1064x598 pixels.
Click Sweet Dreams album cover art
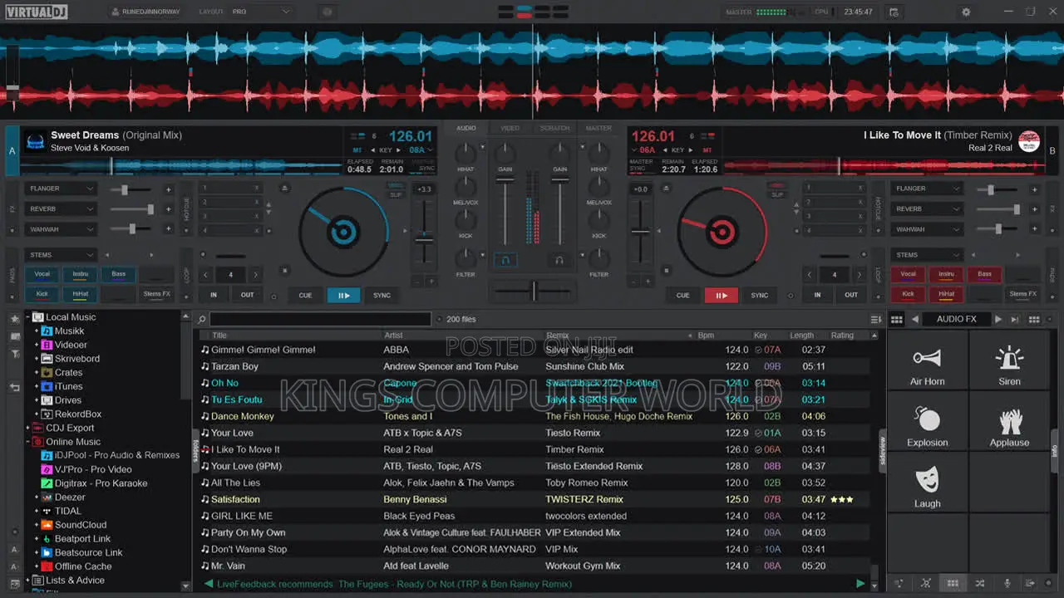pyautogui.click(x=35, y=141)
